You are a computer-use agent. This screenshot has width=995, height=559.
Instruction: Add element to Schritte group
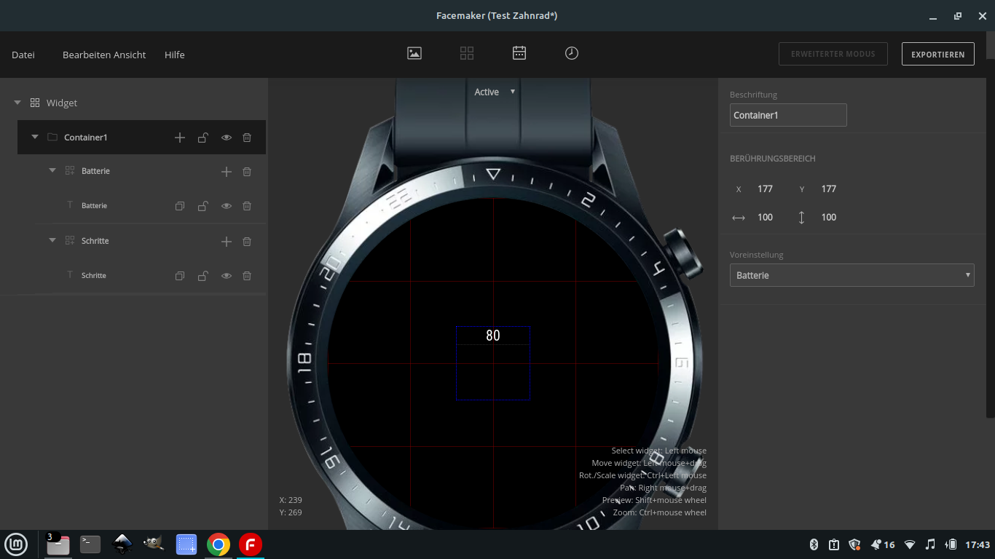(227, 242)
